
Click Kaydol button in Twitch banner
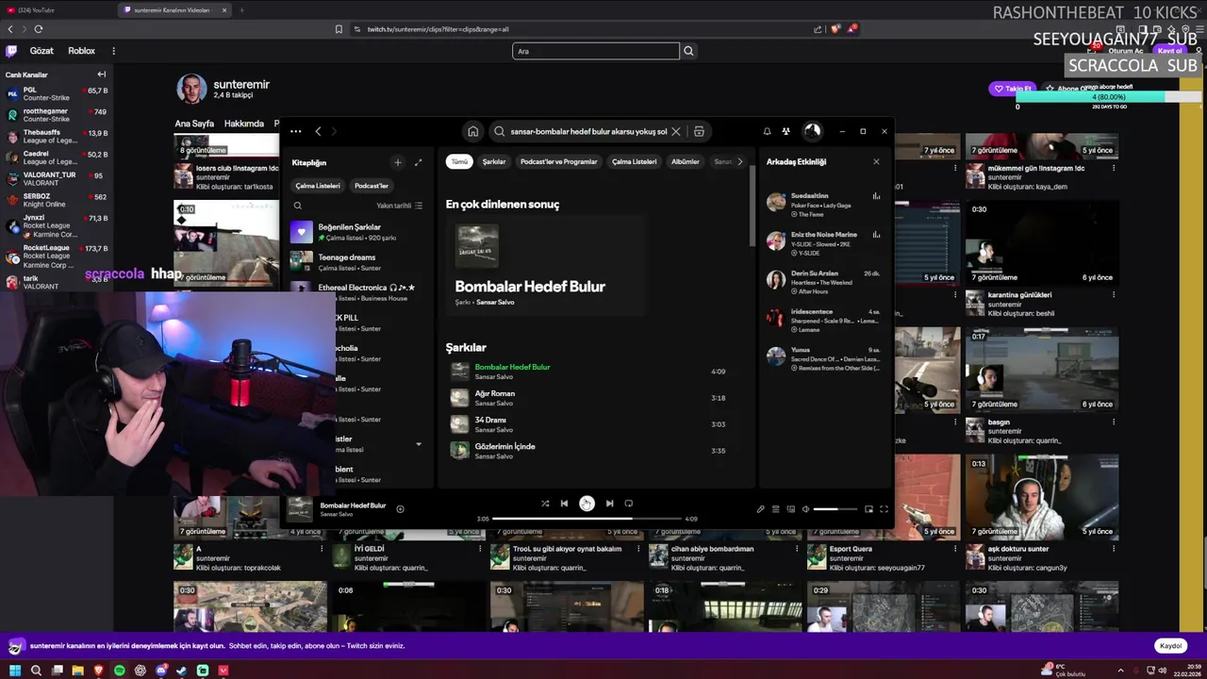click(1170, 646)
